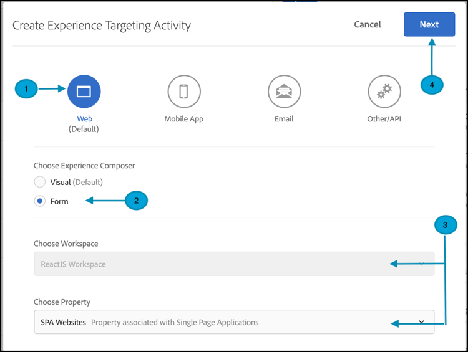
Task: Click the Web (Default) label
Action: [84, 123]
